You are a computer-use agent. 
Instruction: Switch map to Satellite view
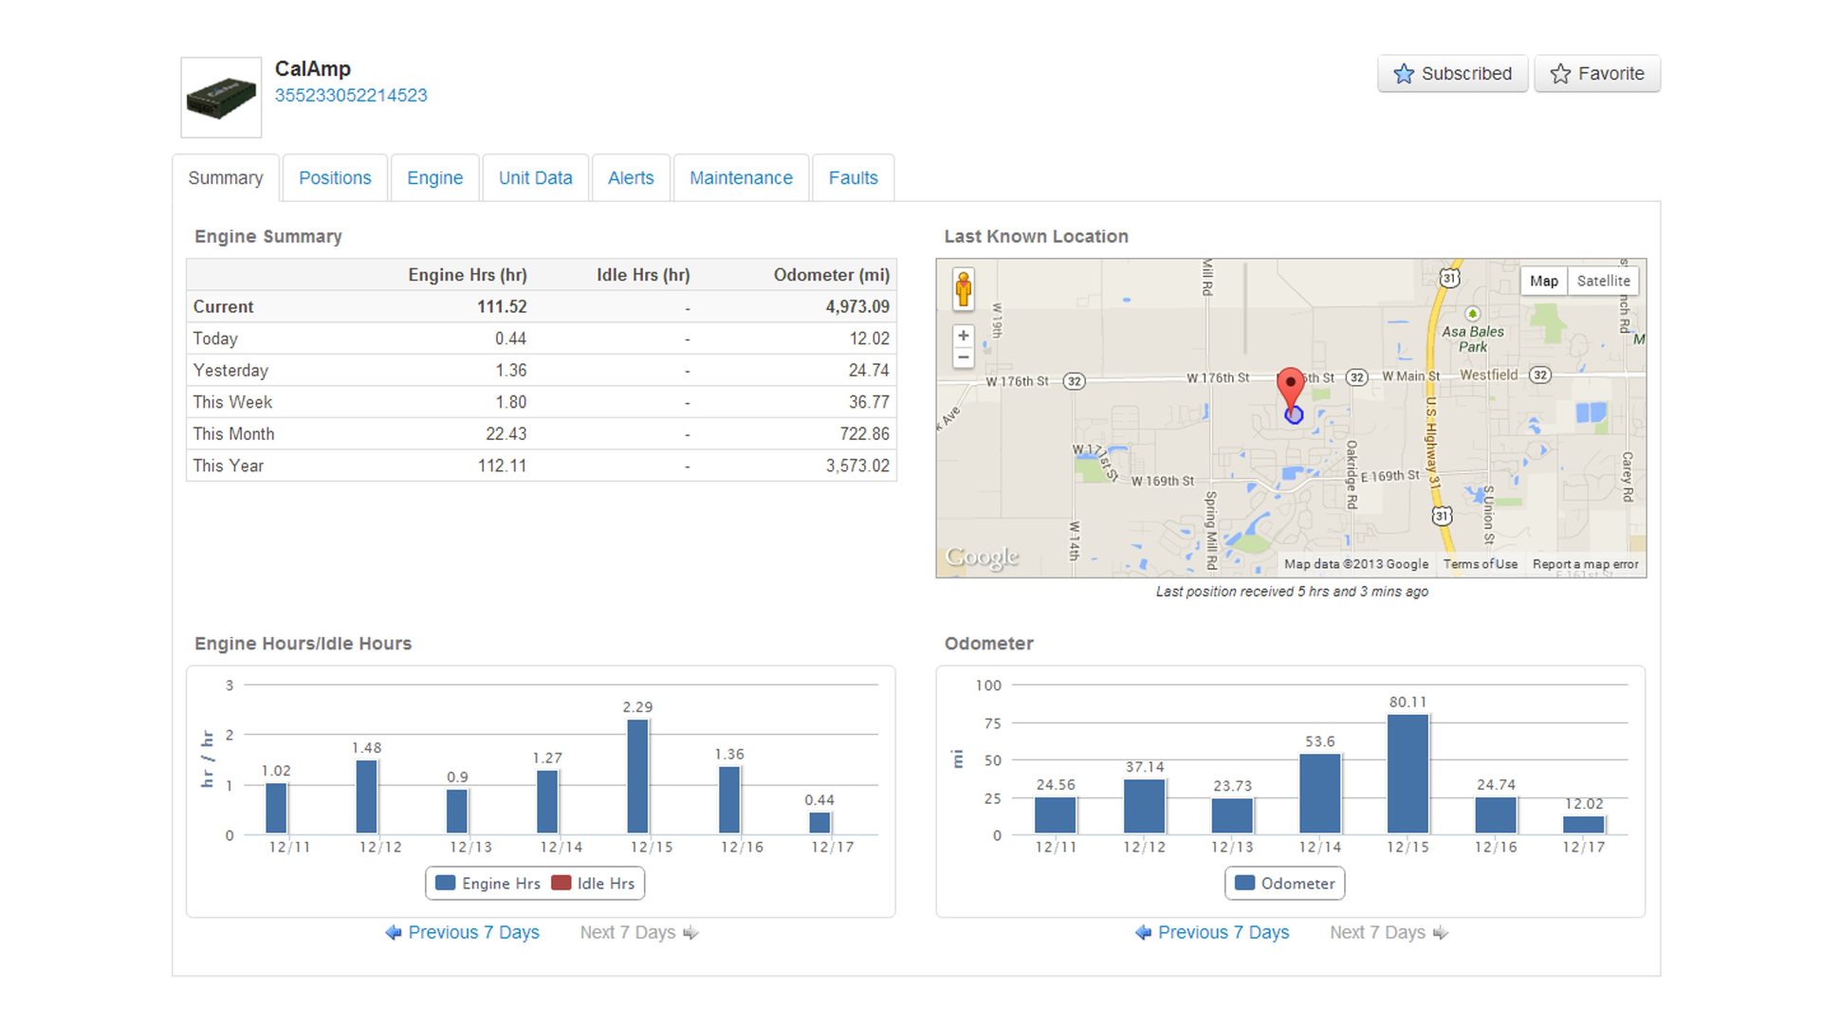[1603, 281]
